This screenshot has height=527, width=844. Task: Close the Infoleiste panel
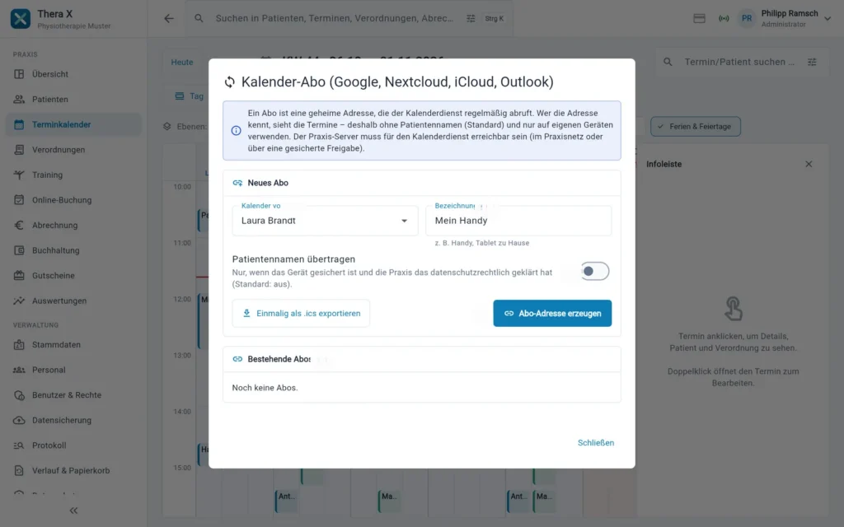(x=809, y=164)
